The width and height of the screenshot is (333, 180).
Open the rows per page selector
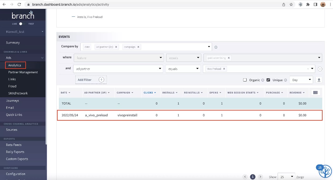pos(286,177)
